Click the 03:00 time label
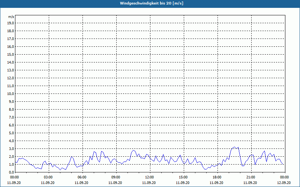 (49, 177)
